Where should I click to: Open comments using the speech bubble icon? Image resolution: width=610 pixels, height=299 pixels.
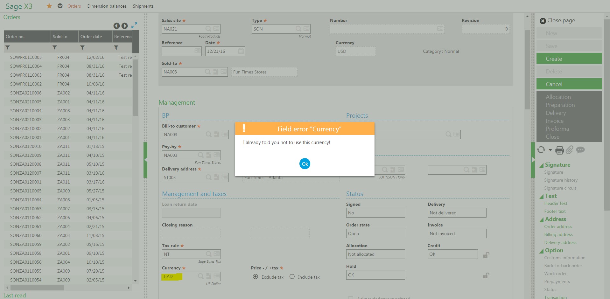click(x=580, y=150)
